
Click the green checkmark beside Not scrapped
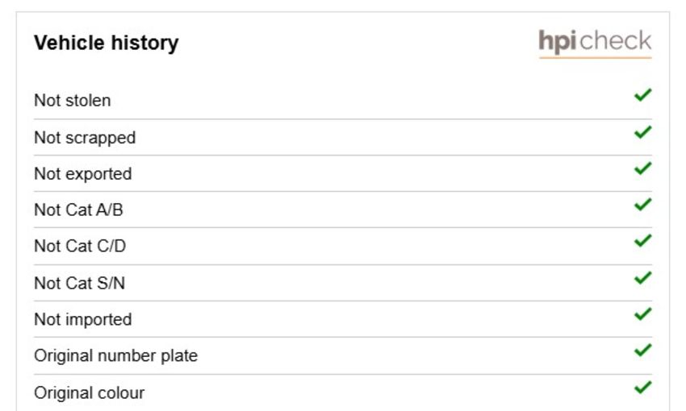pos(643,132)
